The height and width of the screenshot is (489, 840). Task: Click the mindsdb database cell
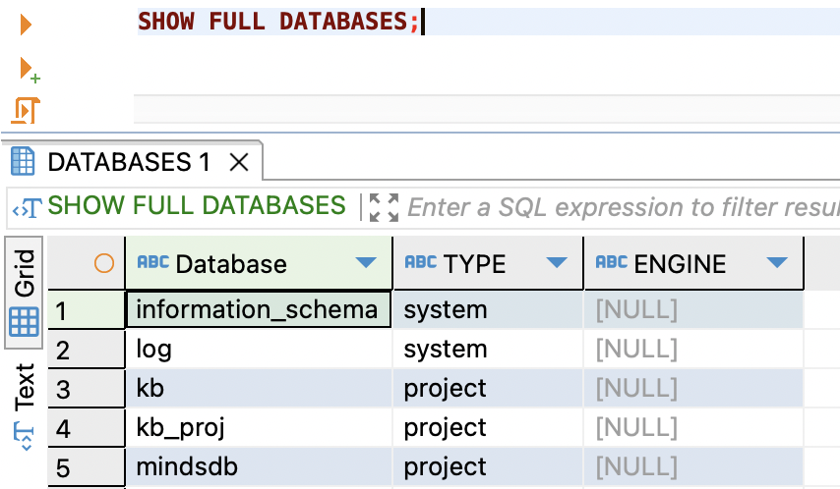tap(259, 467)
